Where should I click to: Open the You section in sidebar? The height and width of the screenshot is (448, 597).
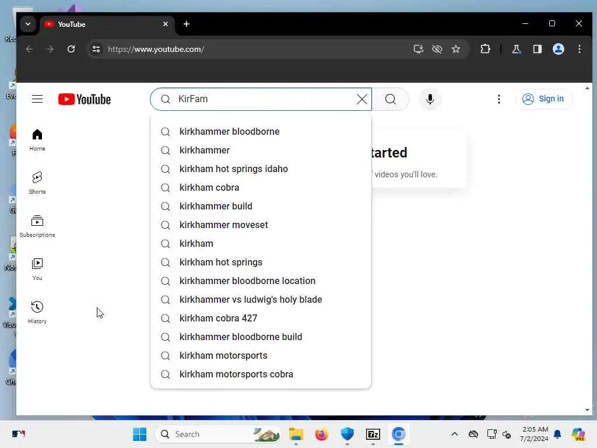pyautogui.click(x=37, y=269)
